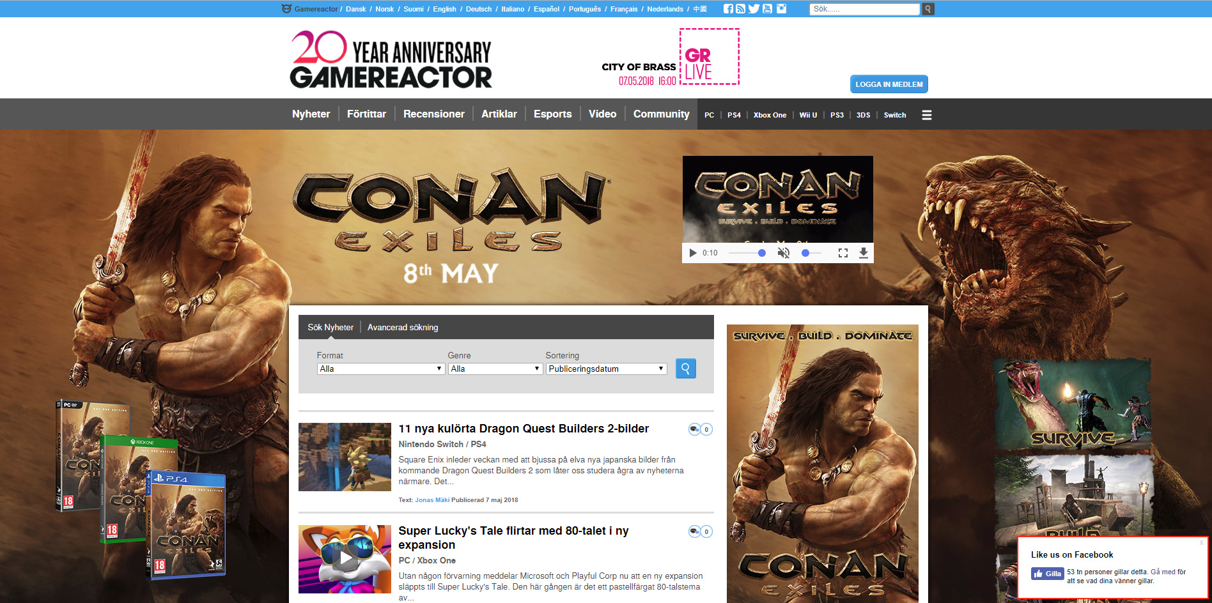Select the Avancerad sökning tab

click(403, 327)
